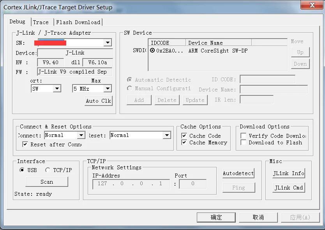Viewport: 325px width, 230px height.
Task: Toggle Reset after Connect checkbox
Action: [25, 144]
